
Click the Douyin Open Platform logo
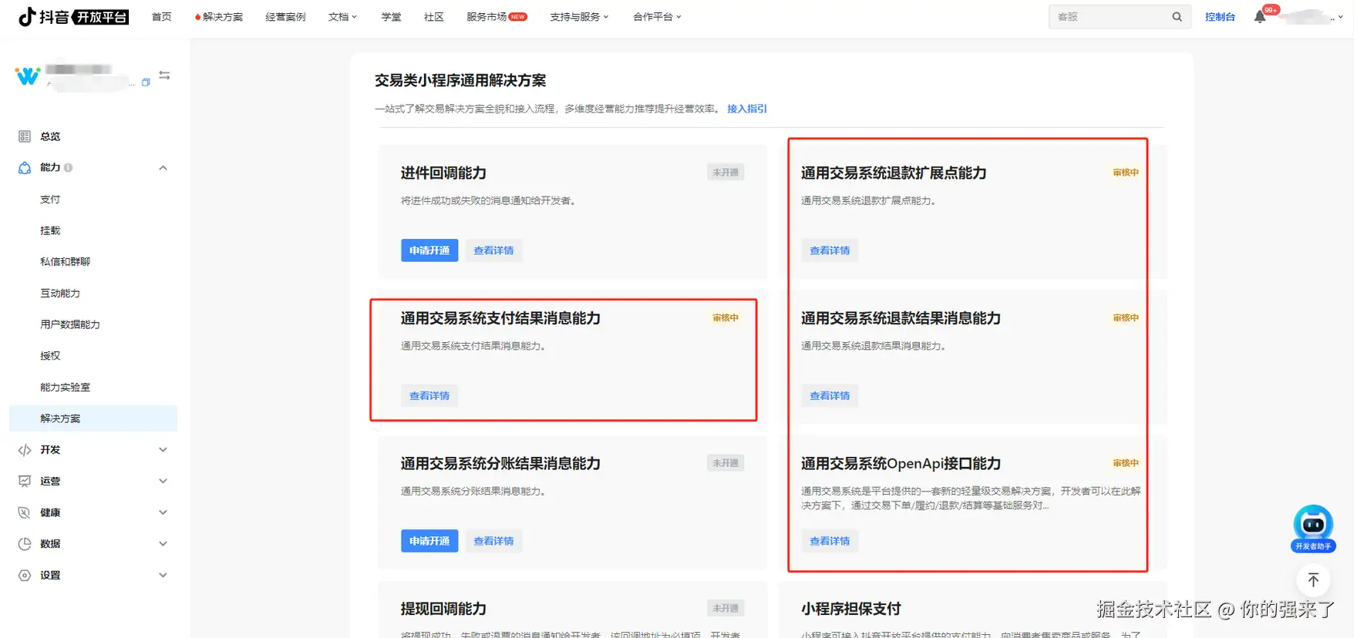[73, 16]
